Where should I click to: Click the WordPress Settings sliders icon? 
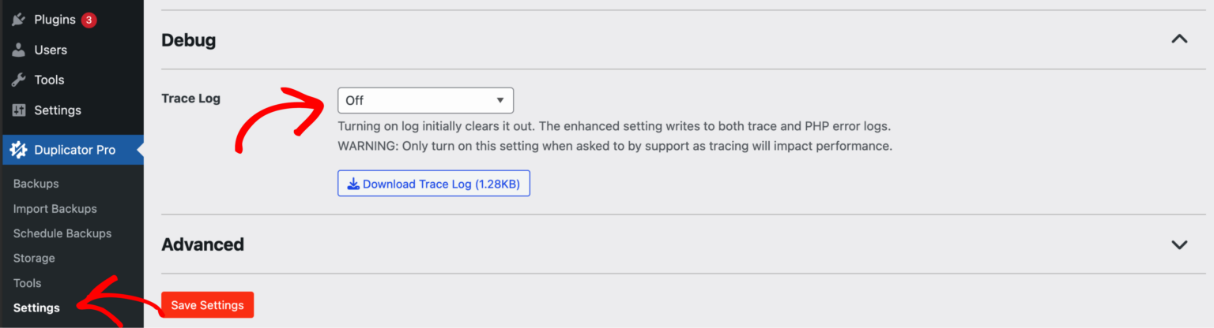point(19,110)
